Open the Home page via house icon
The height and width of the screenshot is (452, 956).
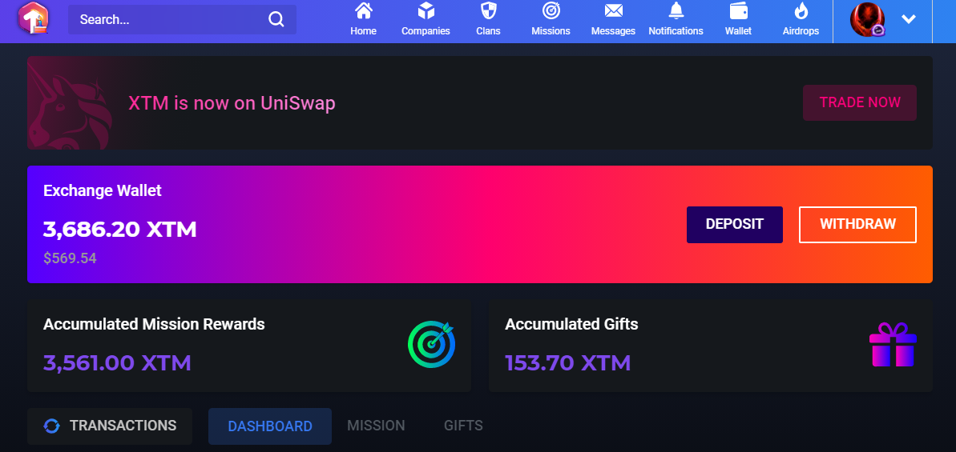tap(363, 11)
